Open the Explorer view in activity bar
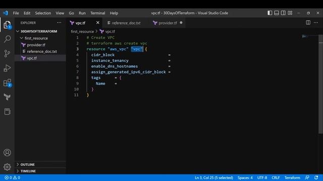This screenshot has width=323, height=181. (x=7, y=25)
